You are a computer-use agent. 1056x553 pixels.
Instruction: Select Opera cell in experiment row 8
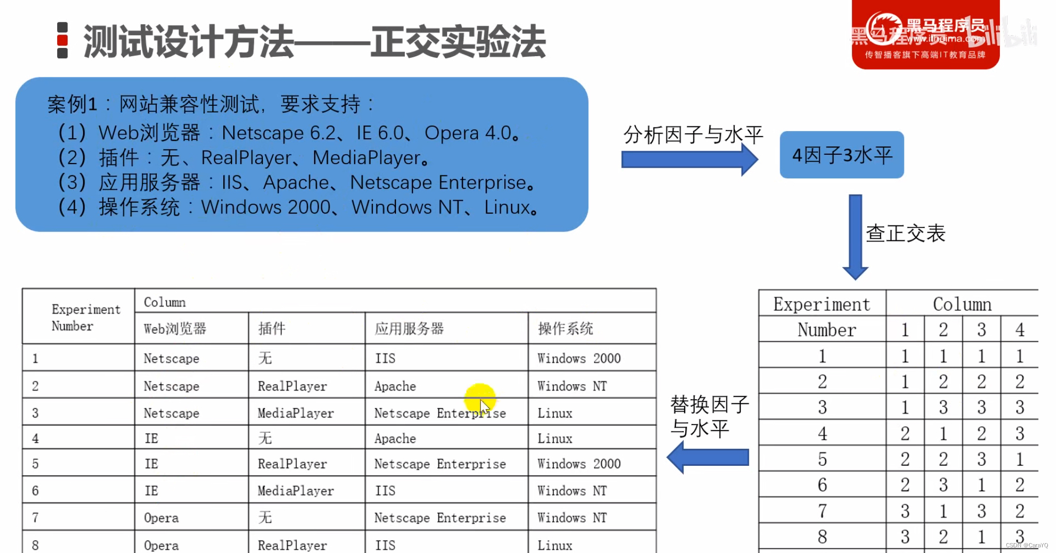point(191,543)
